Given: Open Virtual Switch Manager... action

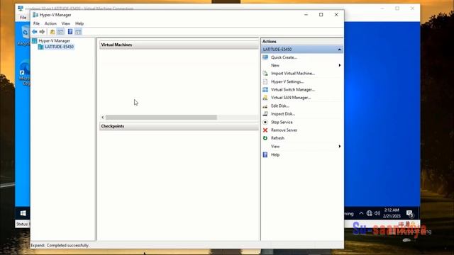Looking at the screenshot, I should click(x=293, y=90).
